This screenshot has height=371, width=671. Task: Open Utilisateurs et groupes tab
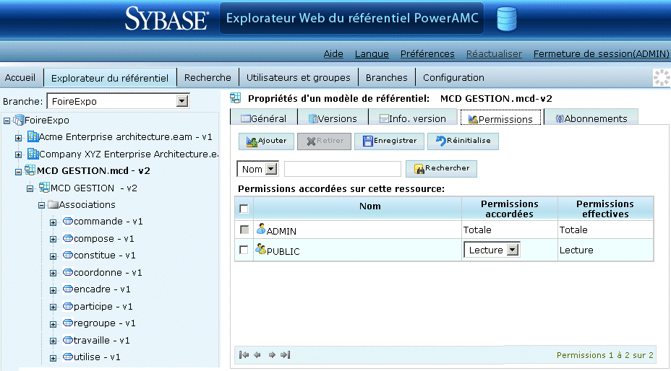299,77
